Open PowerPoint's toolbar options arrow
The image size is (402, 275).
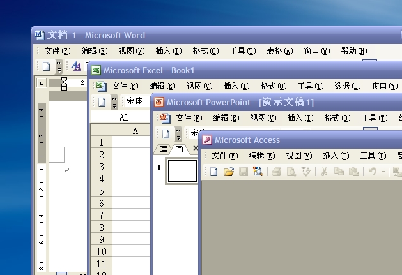pyautogui.click(x=178, y=134)
